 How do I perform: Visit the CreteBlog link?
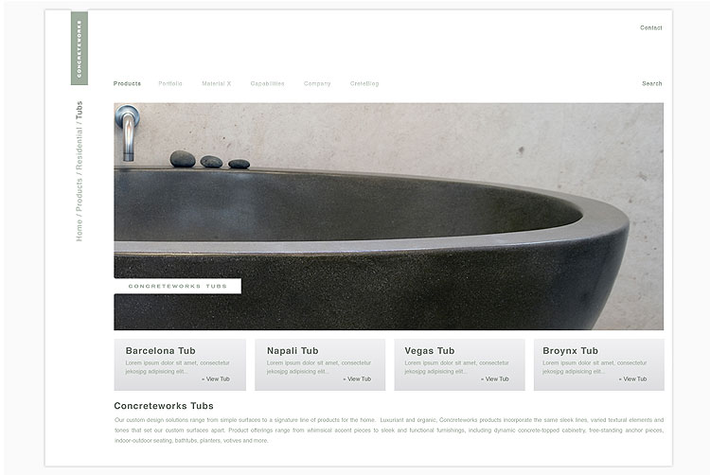click(x=364, y=83)
